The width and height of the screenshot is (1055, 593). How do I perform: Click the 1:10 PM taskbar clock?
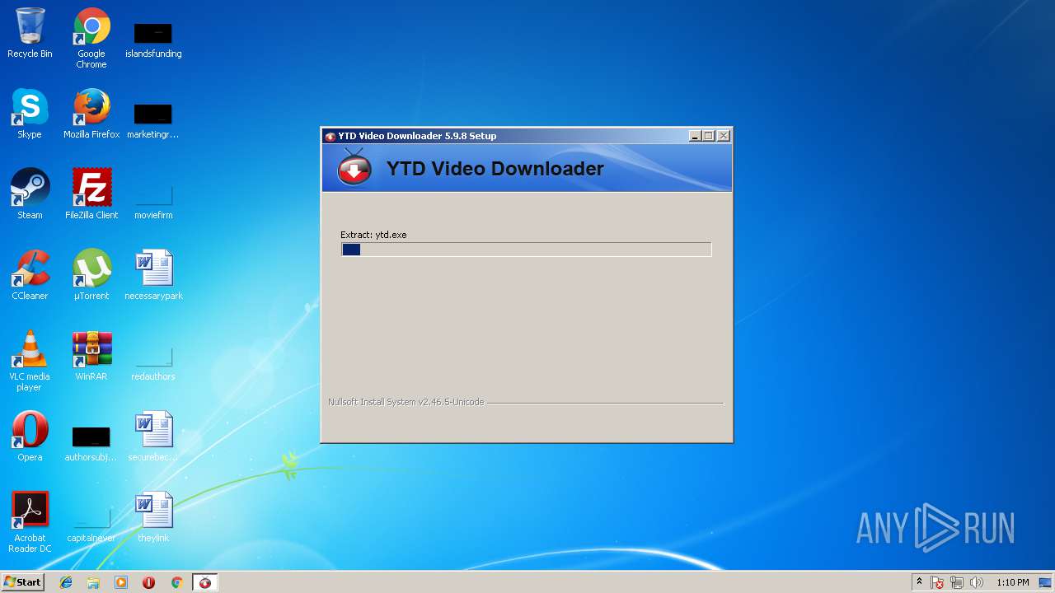tap(1012, 582)
